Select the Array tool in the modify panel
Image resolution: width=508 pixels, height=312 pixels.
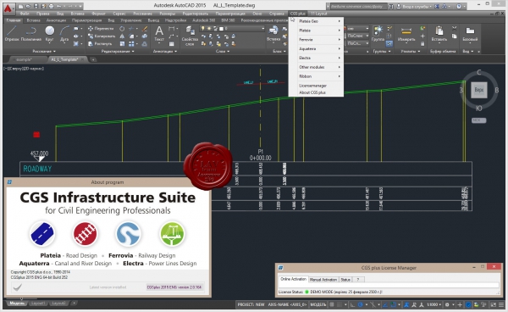tap(131, 43)
